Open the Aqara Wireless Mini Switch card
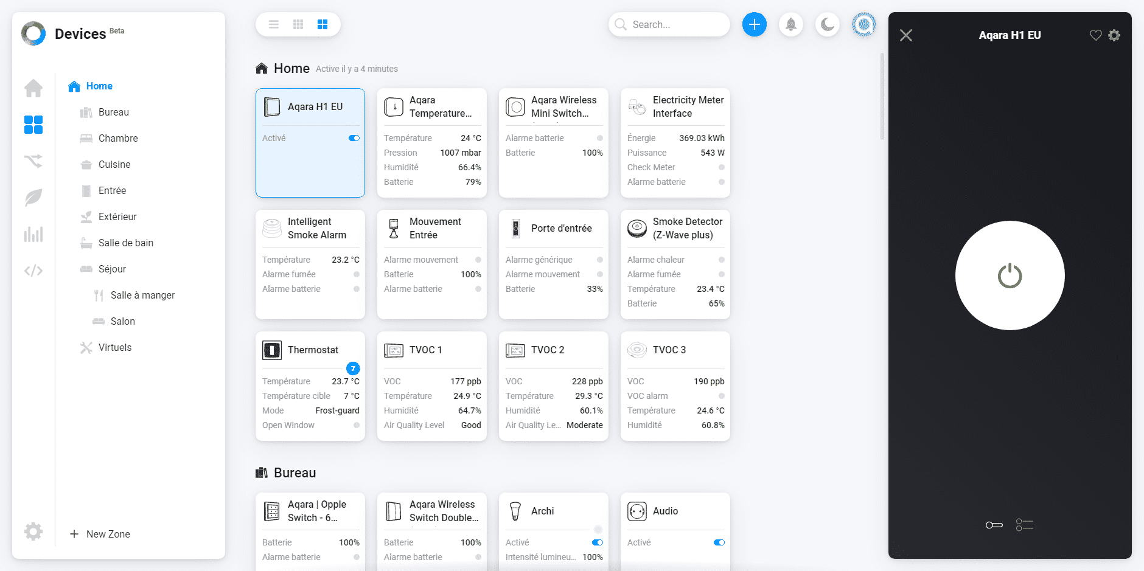Screen dimensions: 1144x571 [554, 143]
